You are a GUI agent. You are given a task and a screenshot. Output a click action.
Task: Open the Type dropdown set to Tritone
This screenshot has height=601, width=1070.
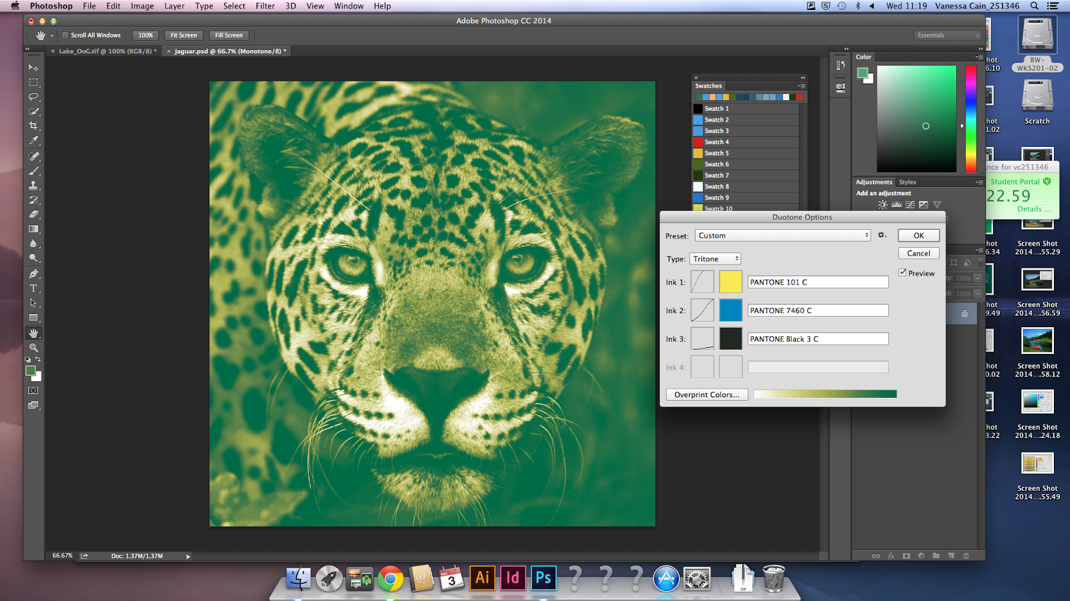coord(716,259)
